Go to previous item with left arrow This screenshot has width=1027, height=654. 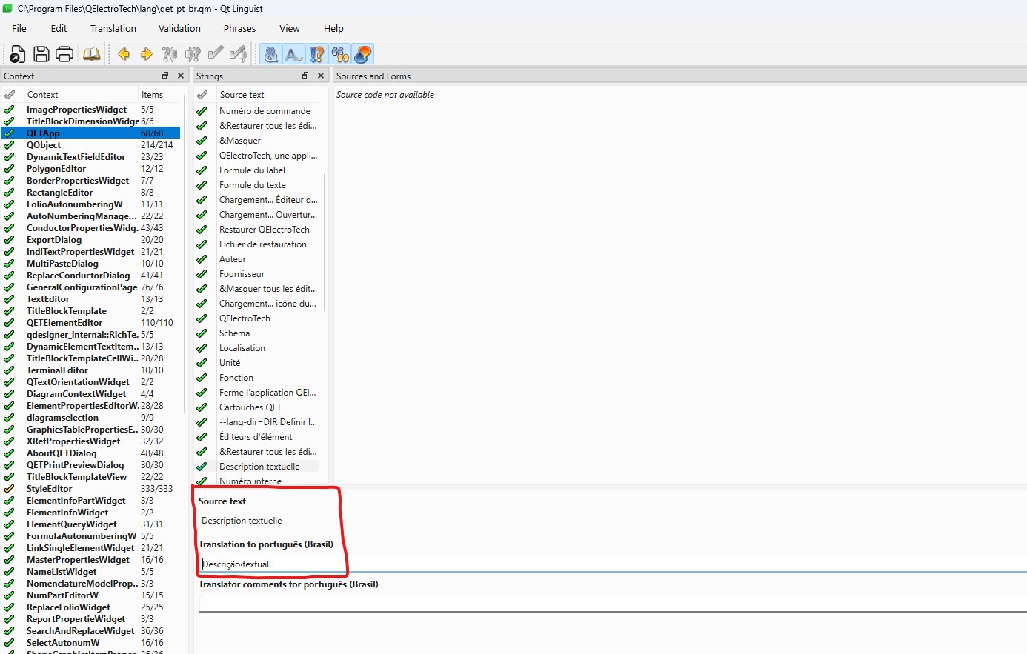(124, 54)
